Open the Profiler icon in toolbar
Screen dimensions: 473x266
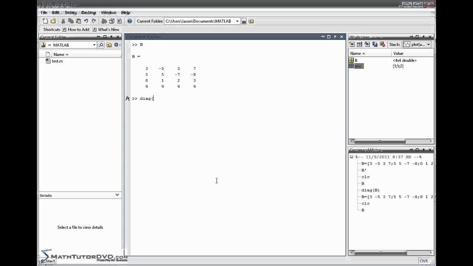(119, 21)
